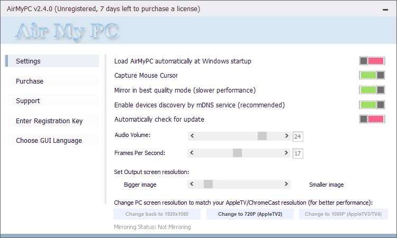This screenshot has width=397, height=238.
Task: Click Change back to 1920x1080 button
Action: (157, 214)
